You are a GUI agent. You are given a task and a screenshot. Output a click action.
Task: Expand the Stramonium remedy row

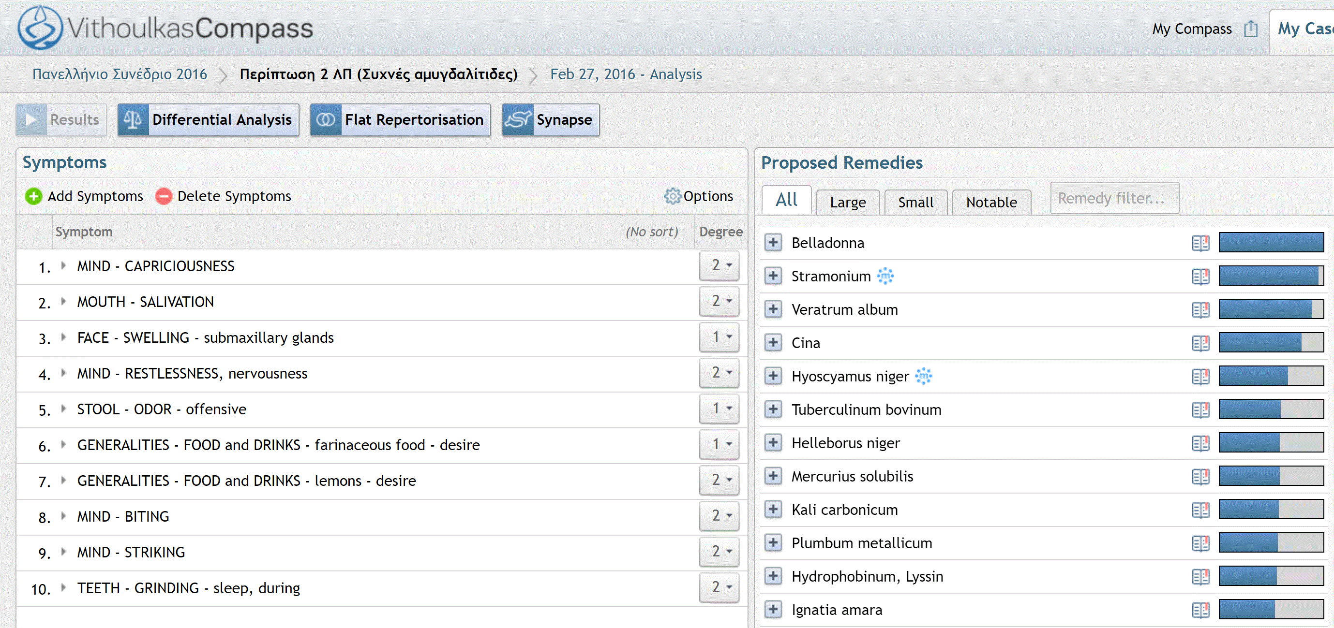pyautogui.click(x=773, y=276)
